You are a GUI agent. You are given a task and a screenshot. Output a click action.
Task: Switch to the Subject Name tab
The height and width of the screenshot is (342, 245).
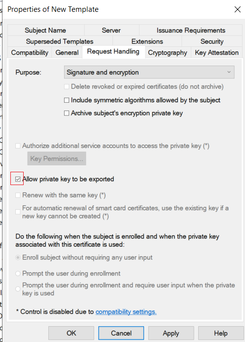point(45,30)
